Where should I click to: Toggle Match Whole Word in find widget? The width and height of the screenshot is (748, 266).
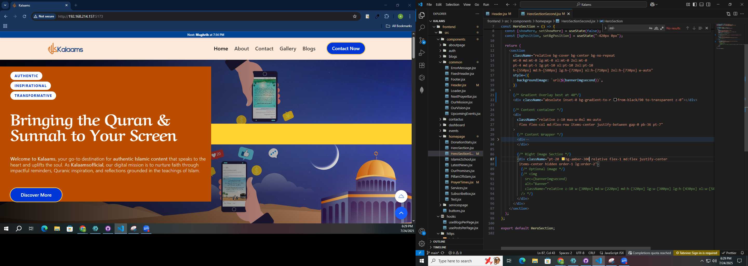656,28
